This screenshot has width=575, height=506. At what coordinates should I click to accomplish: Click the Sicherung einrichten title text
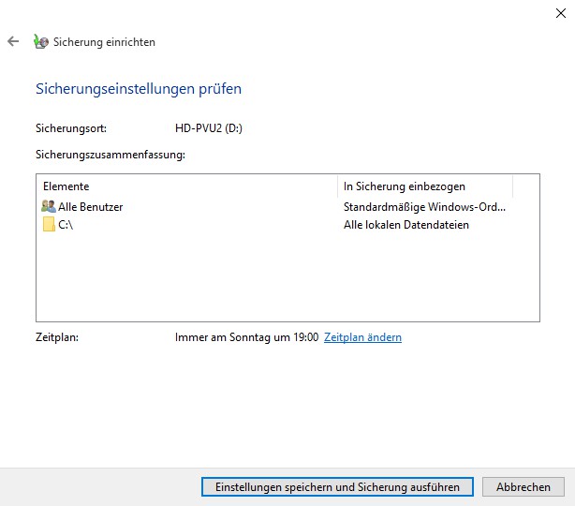click(104, 42)
